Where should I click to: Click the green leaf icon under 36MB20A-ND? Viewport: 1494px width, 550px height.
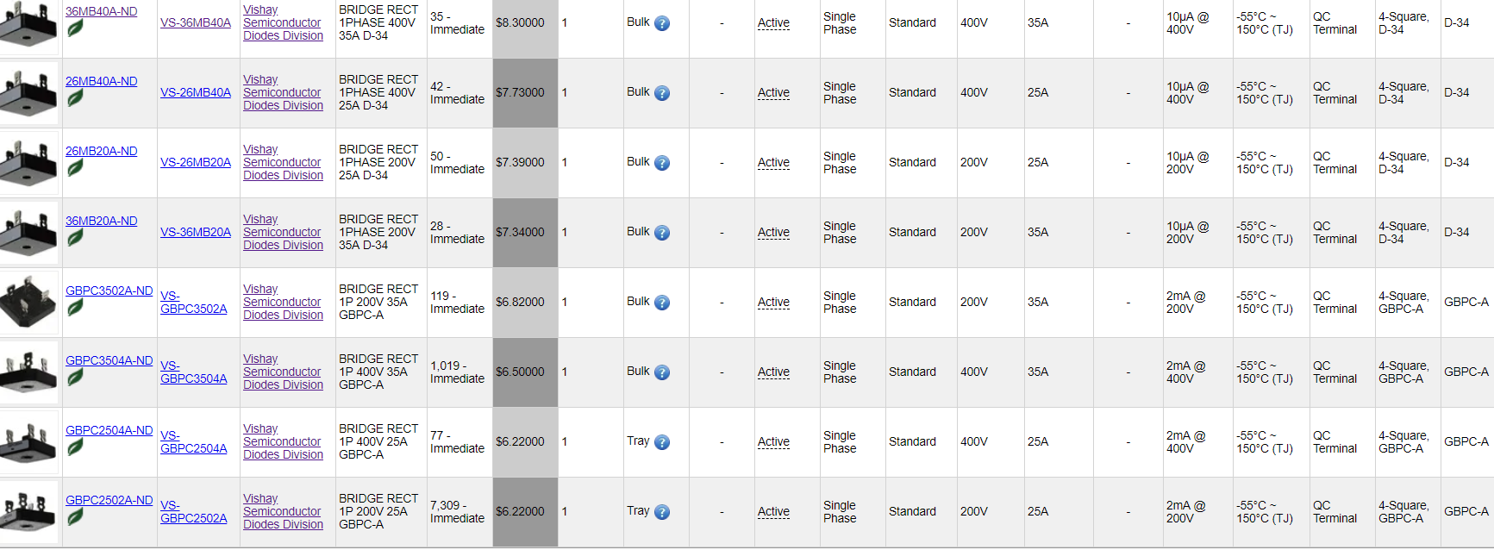coord(76,238)
